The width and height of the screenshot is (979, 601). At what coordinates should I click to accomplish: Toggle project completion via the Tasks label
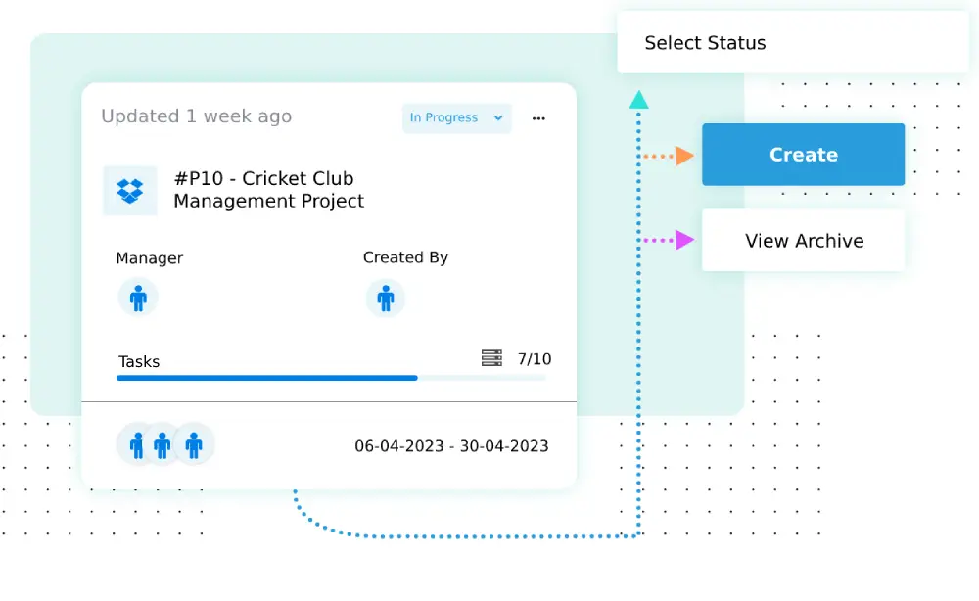138,361
